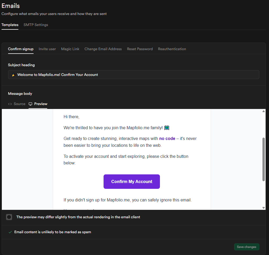Open the Invite user template tab
The image size is (269, 255).
pyautogui.click(x=47, y=49)
